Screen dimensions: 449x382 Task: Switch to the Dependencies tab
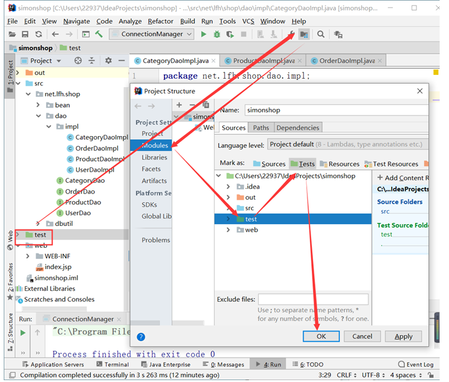[x=298, y=127]
